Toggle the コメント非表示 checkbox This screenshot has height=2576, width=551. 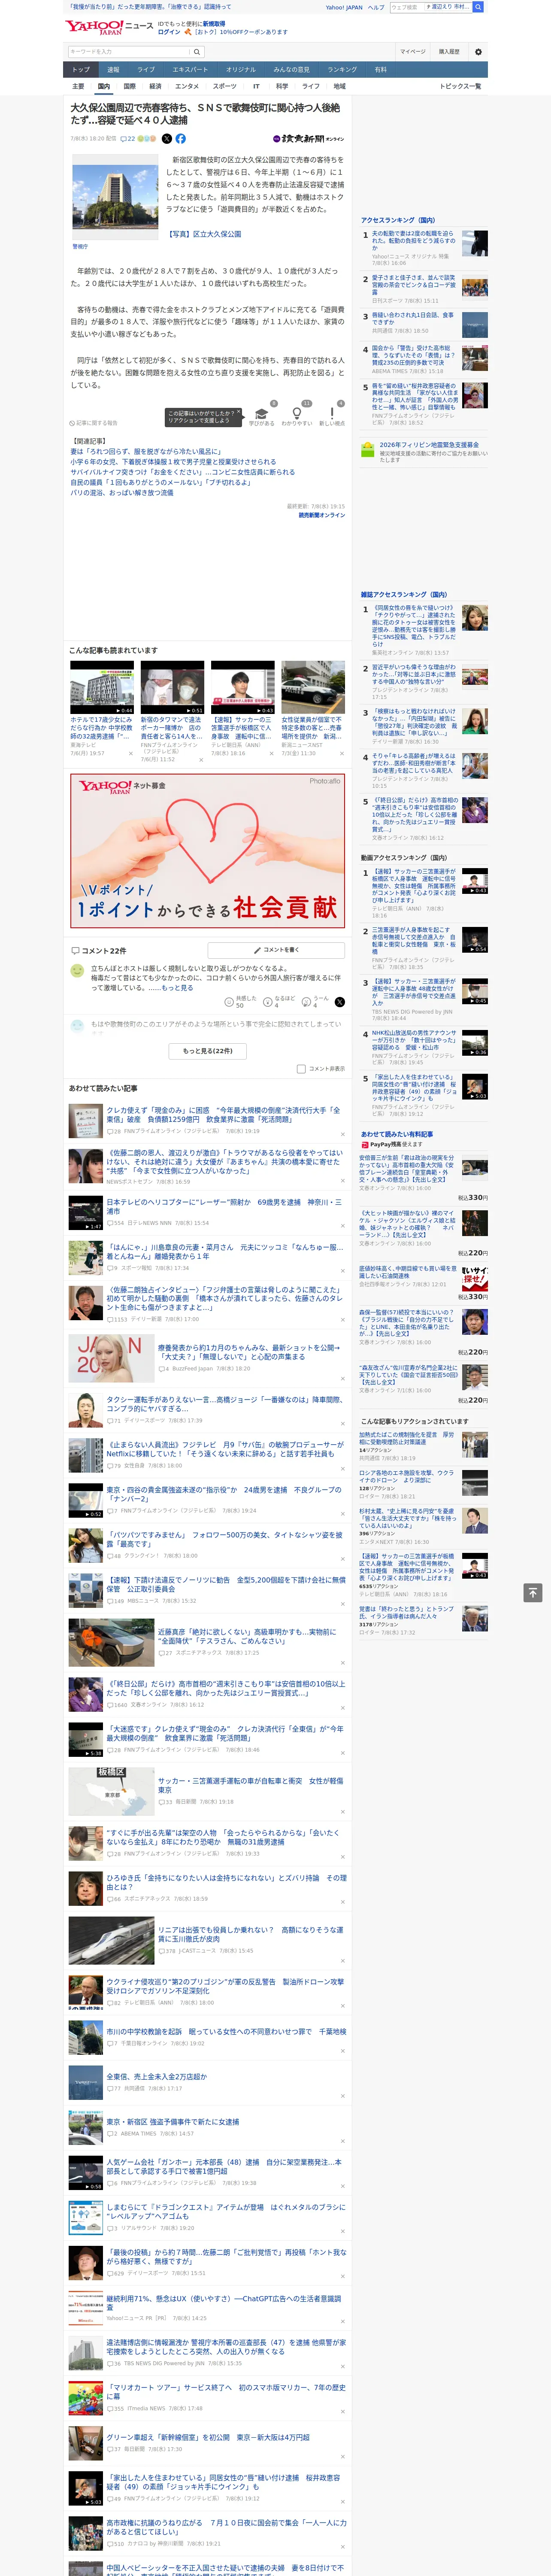tap(301, 1069)
